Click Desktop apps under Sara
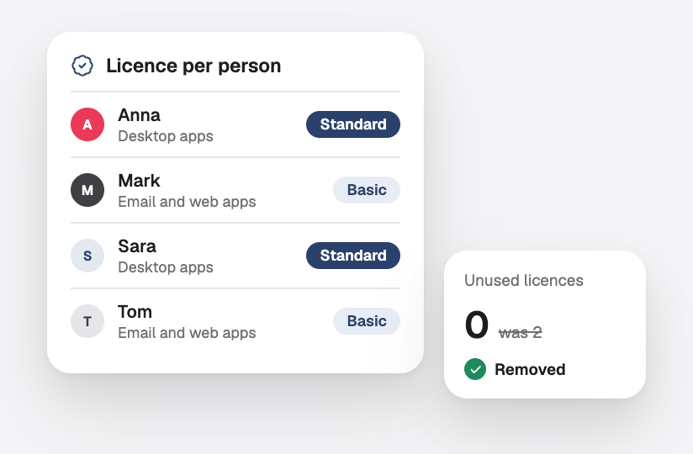This screenshot has width=693, height=454. pyautogui.click(x=166, y=267)
